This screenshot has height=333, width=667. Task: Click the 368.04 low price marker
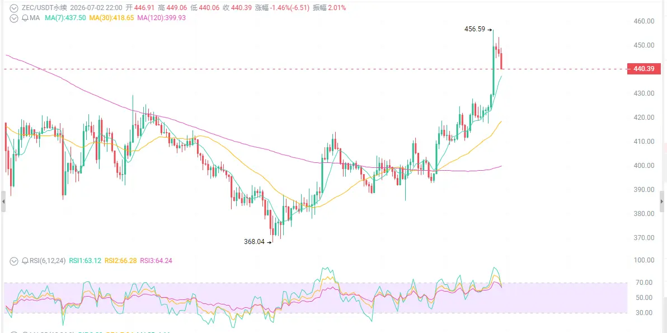pos(255,242)
